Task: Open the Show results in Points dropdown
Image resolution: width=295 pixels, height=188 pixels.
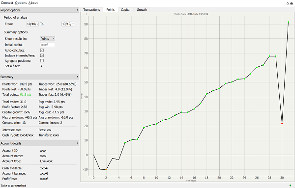Action: [x=48, y=38]
